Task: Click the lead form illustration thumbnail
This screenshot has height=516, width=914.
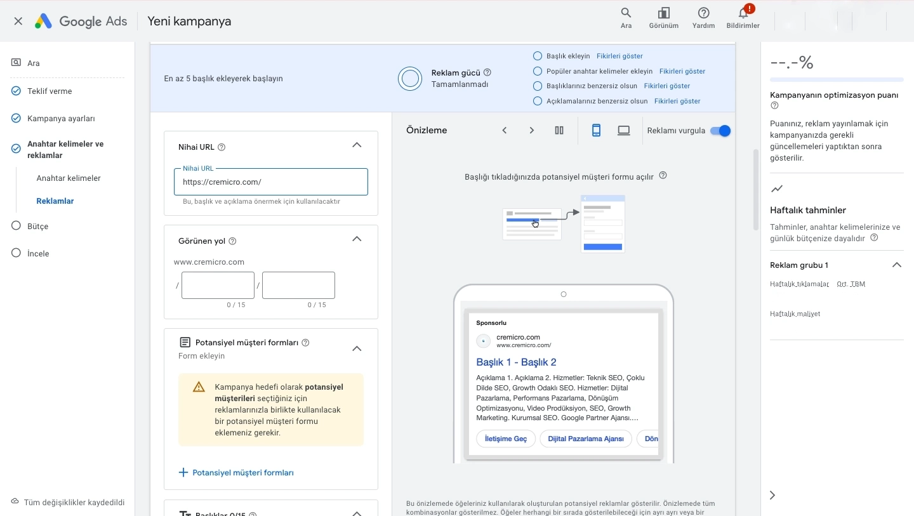Action: (564, 223)
